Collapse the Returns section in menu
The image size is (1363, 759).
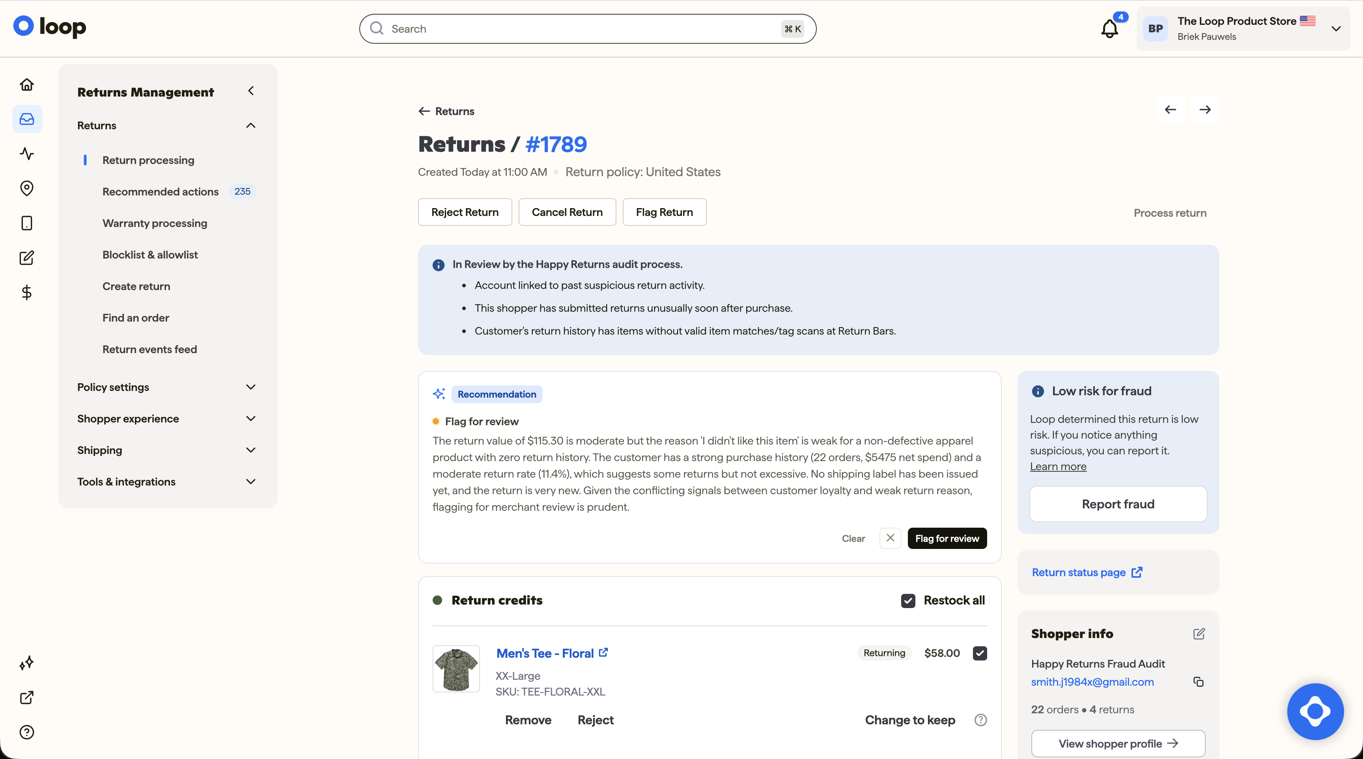tap(251, 125)
